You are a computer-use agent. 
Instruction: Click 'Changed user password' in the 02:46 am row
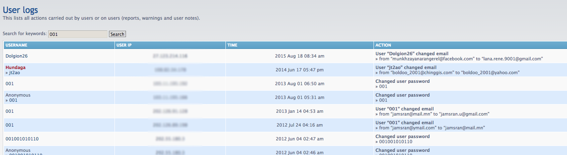point(403,150)
